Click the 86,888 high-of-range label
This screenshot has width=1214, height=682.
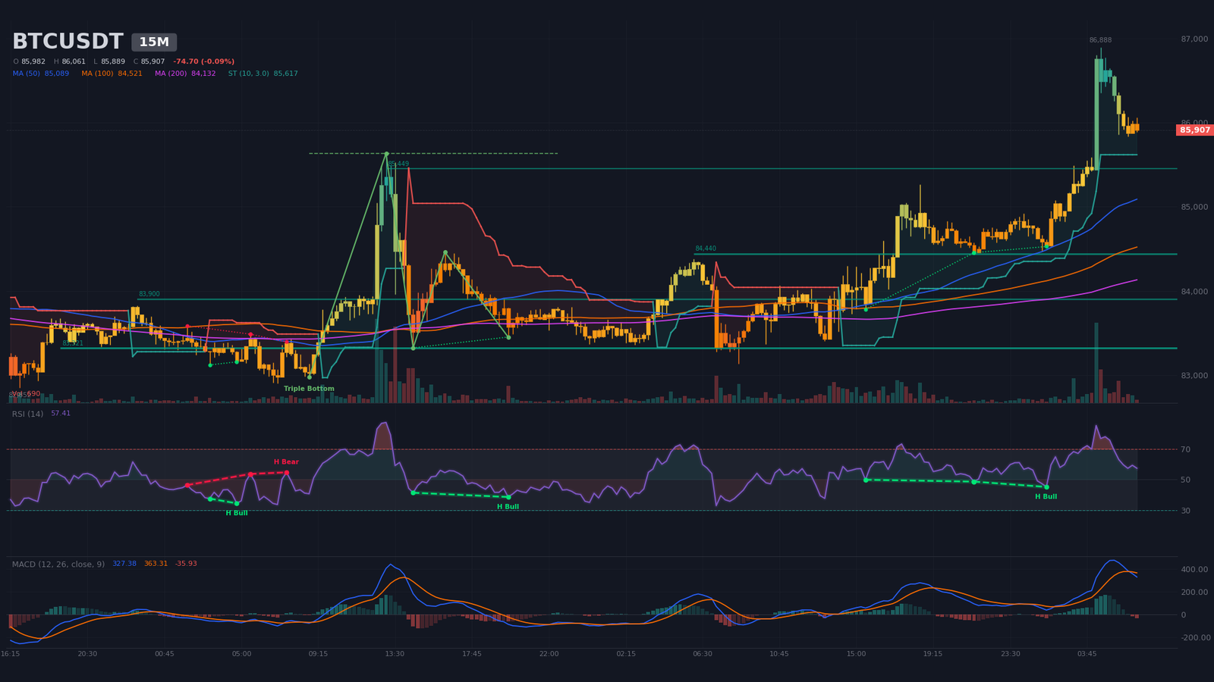1100,40
